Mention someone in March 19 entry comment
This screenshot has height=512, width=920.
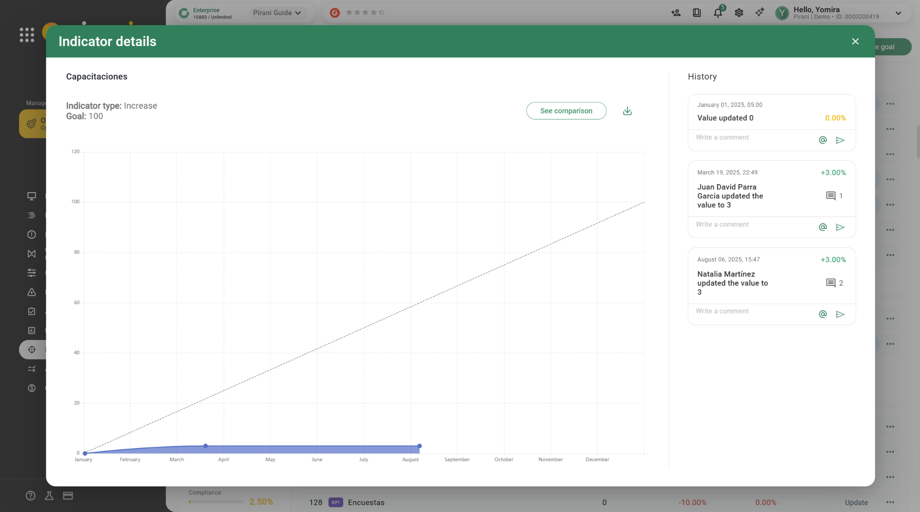pyautogui.click(x=823, y=227)
